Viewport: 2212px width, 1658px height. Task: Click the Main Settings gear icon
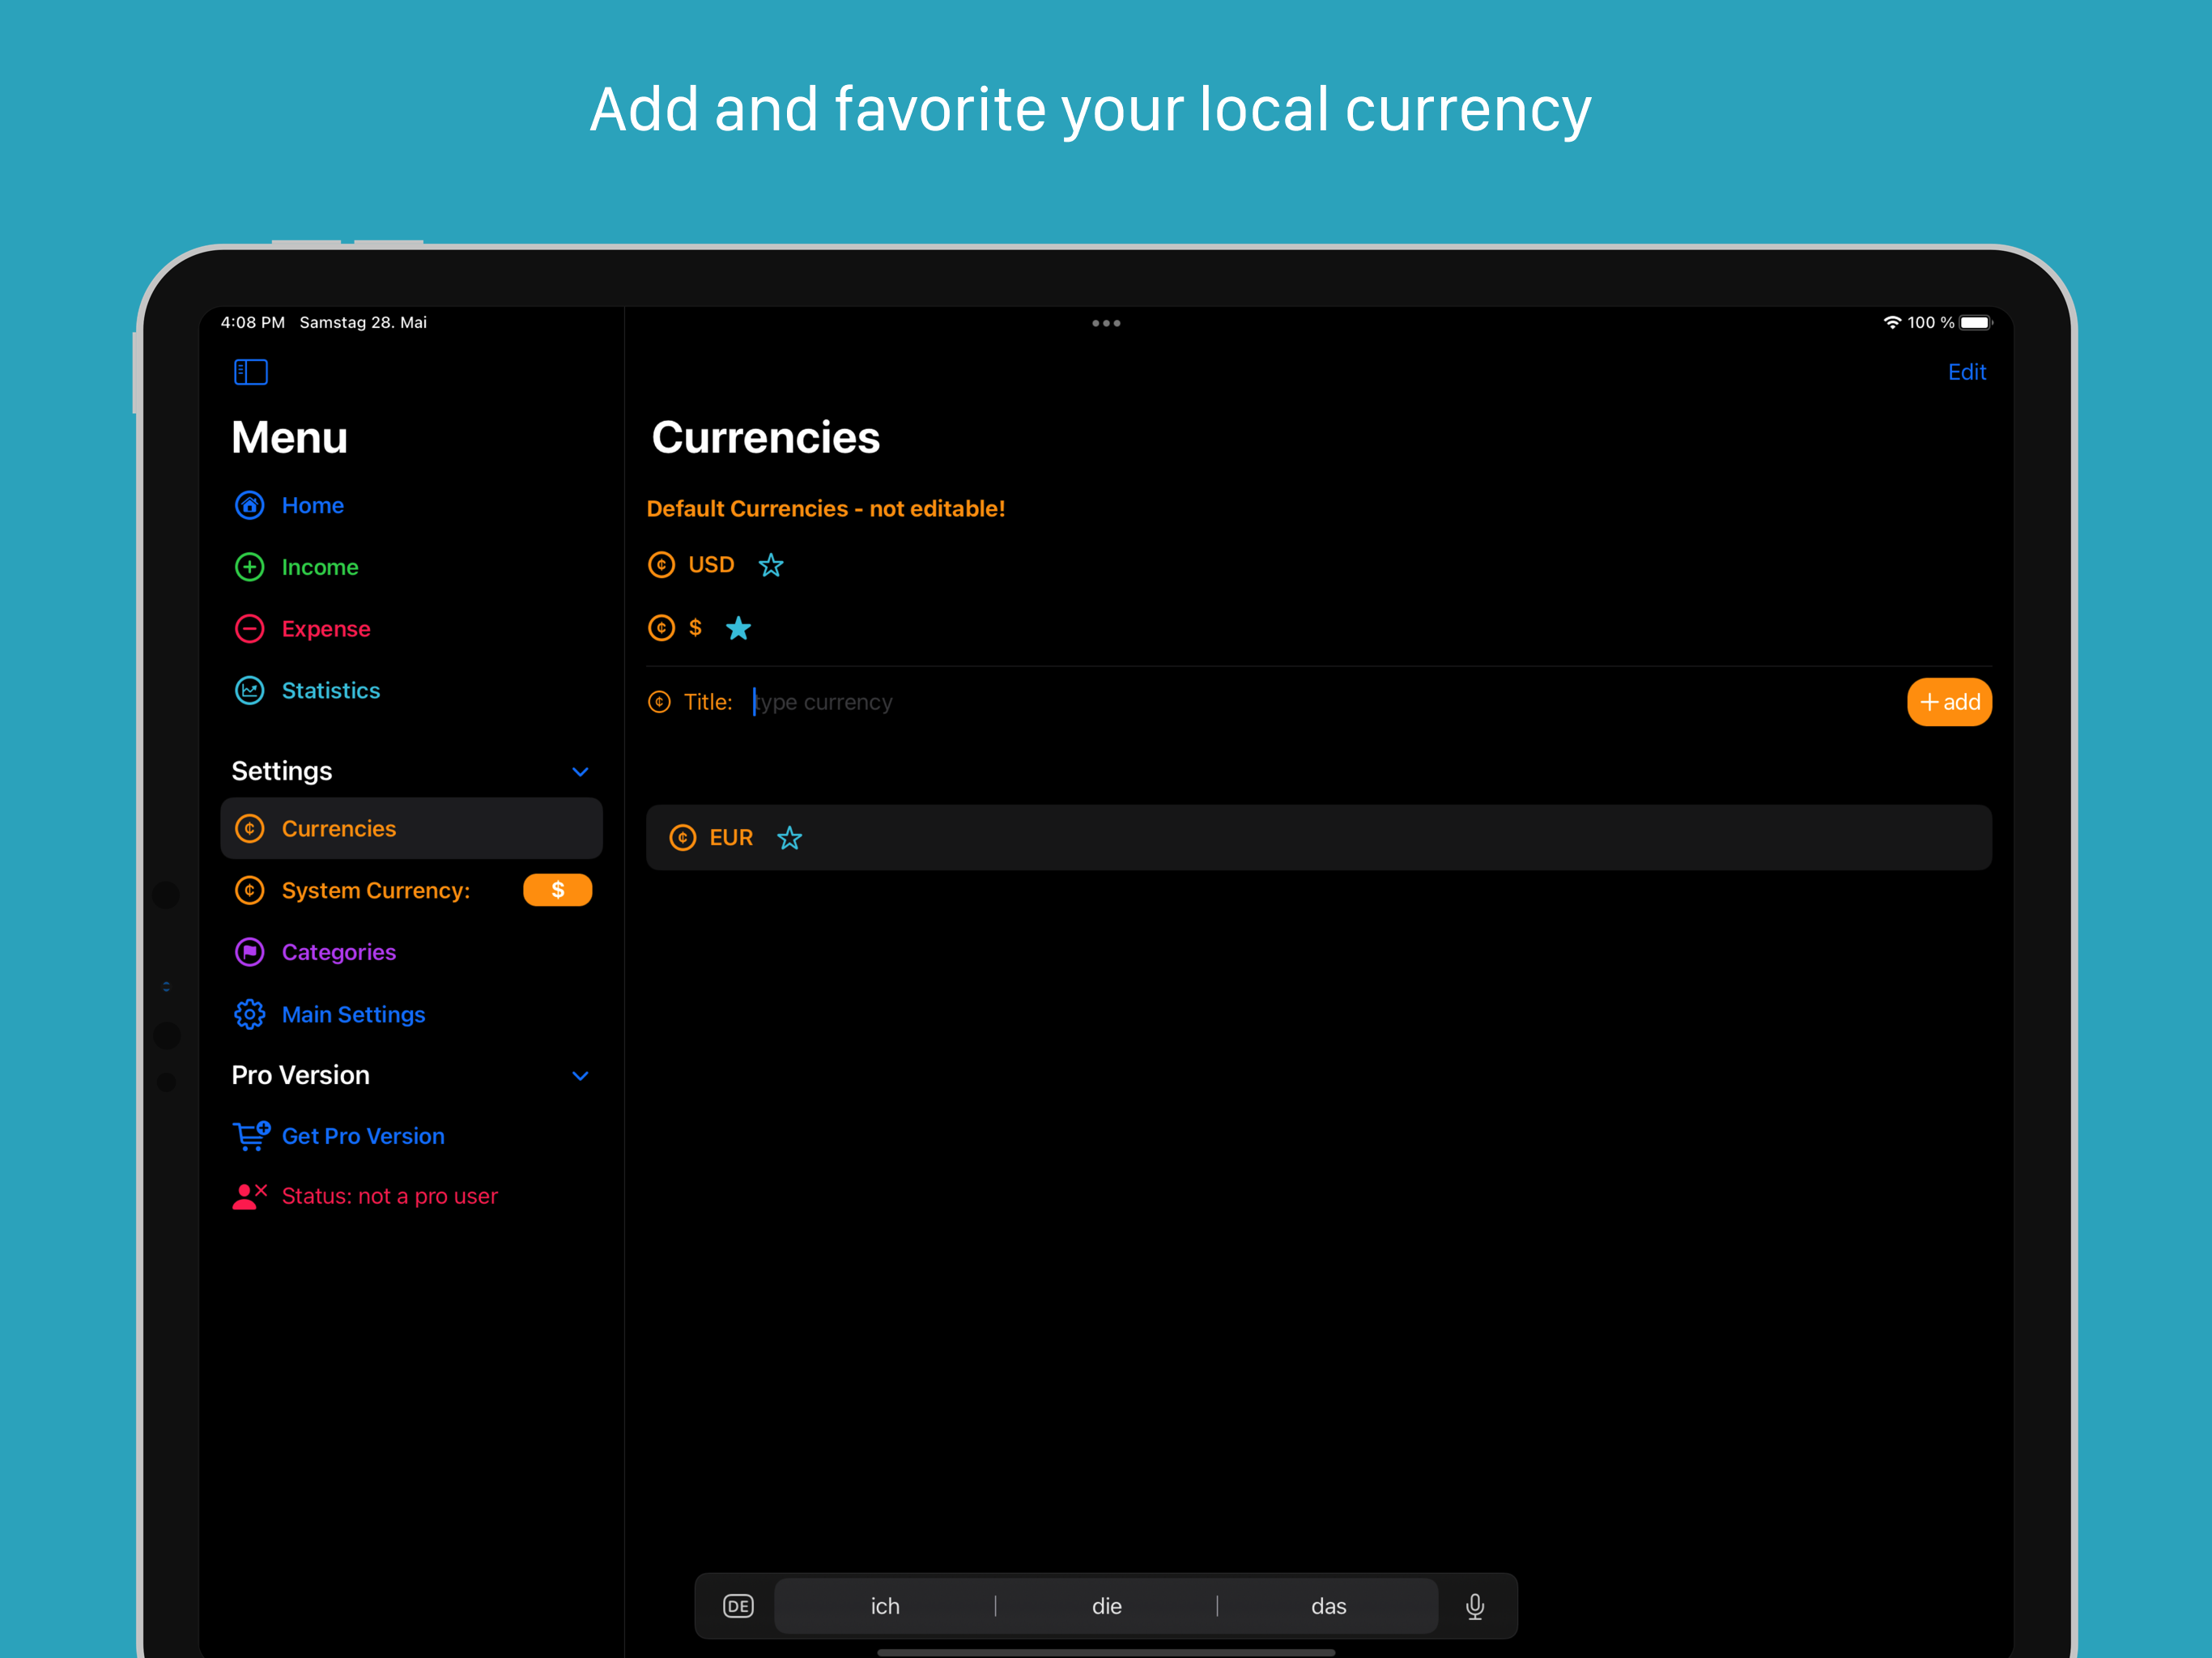coord(249,1014)
